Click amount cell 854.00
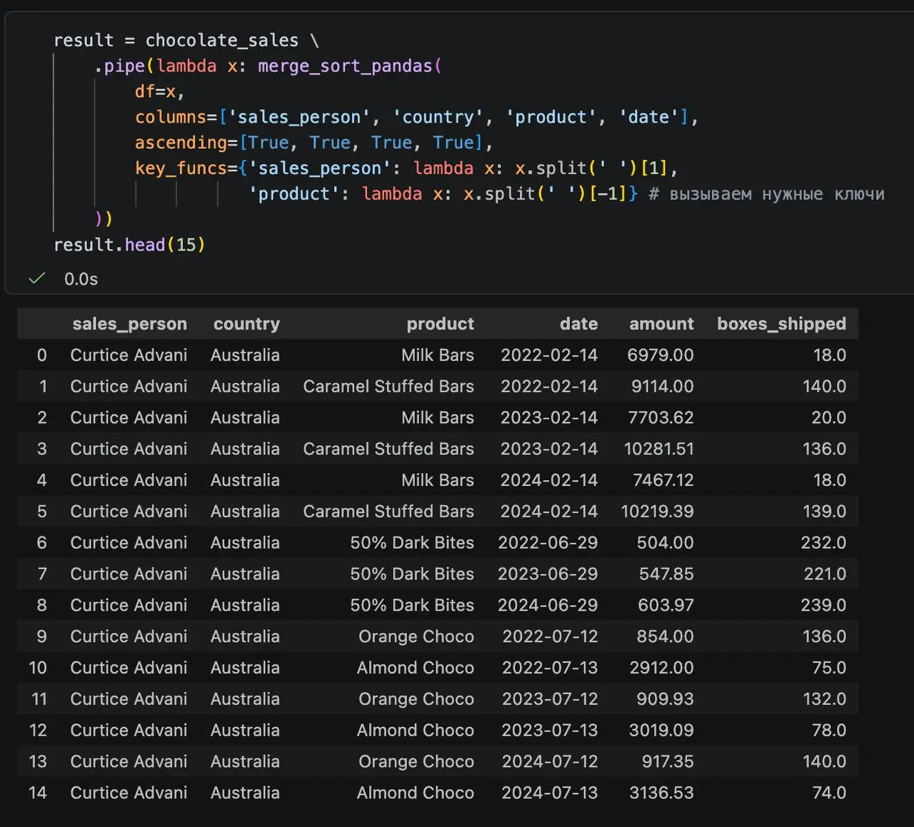 (x=665, y=636)
